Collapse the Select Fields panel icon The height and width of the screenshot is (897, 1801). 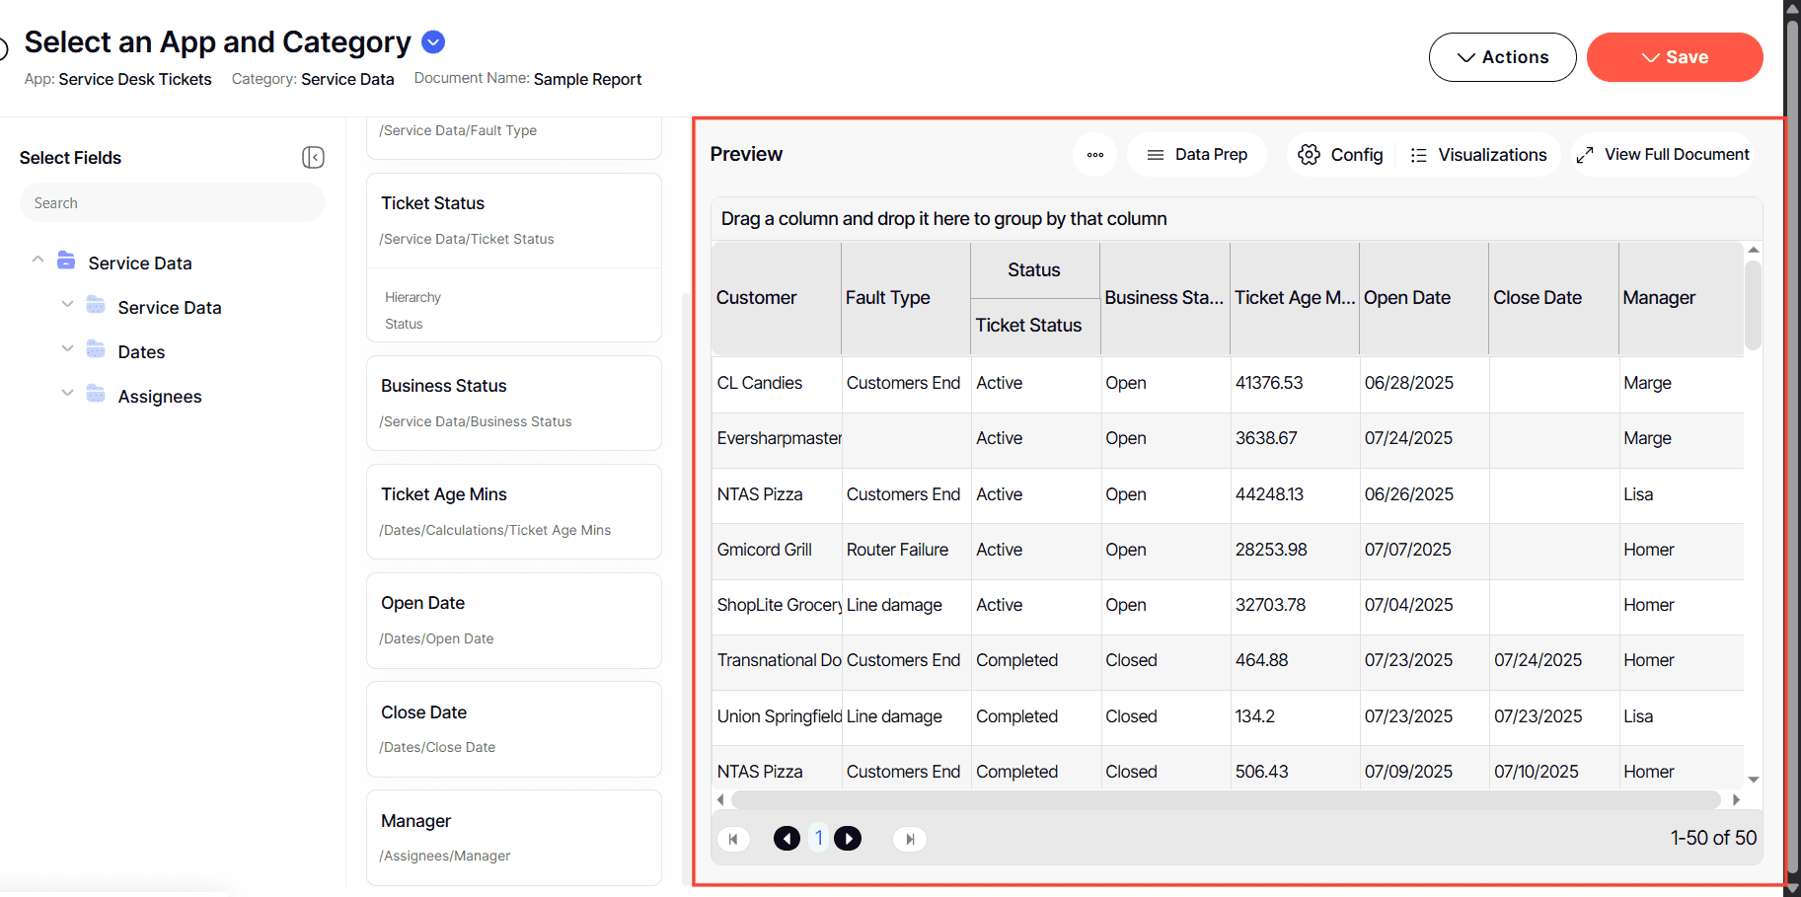pos(313,158)
